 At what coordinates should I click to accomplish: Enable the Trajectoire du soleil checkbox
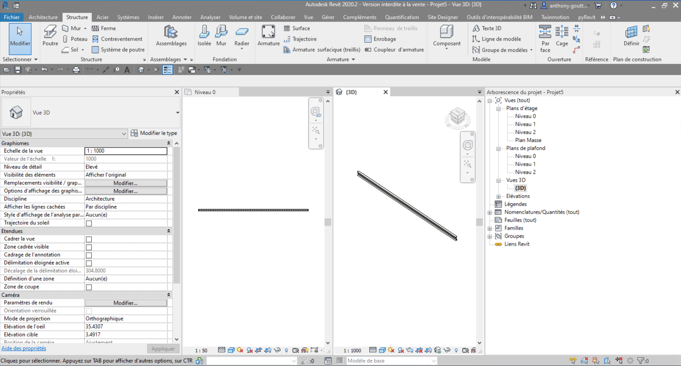[x=89, y=223]
